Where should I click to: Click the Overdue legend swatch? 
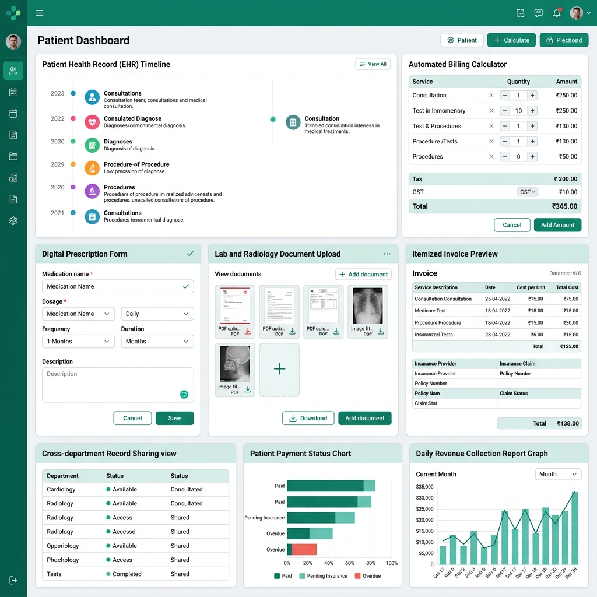pyautogui.click(x=357, y=575)
